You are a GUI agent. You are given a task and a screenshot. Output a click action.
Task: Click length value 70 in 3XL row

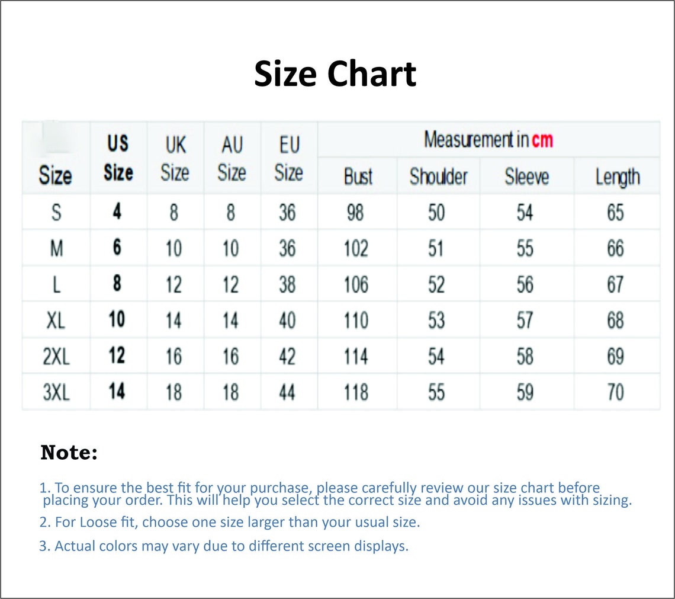coord(616,392)
